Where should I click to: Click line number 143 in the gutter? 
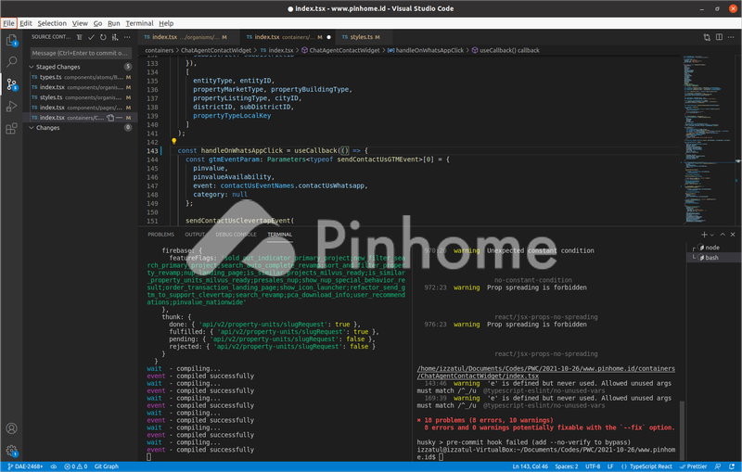click(x=152, y=151)
